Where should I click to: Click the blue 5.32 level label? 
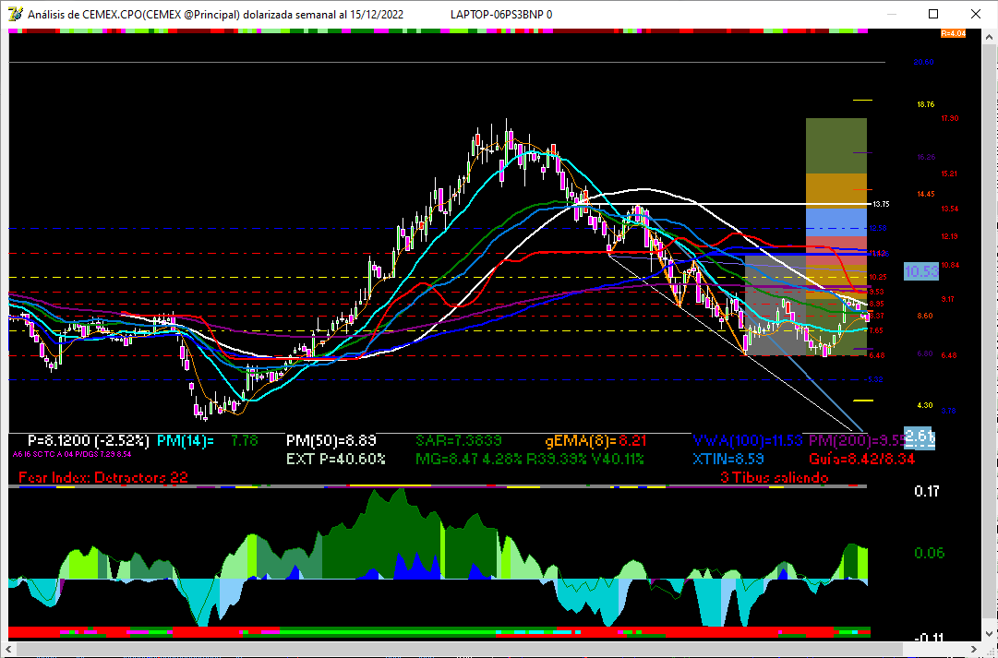click(876, 380)
